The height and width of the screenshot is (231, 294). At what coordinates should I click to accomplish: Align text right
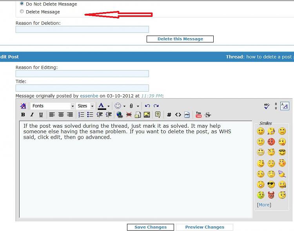point(70,115)
